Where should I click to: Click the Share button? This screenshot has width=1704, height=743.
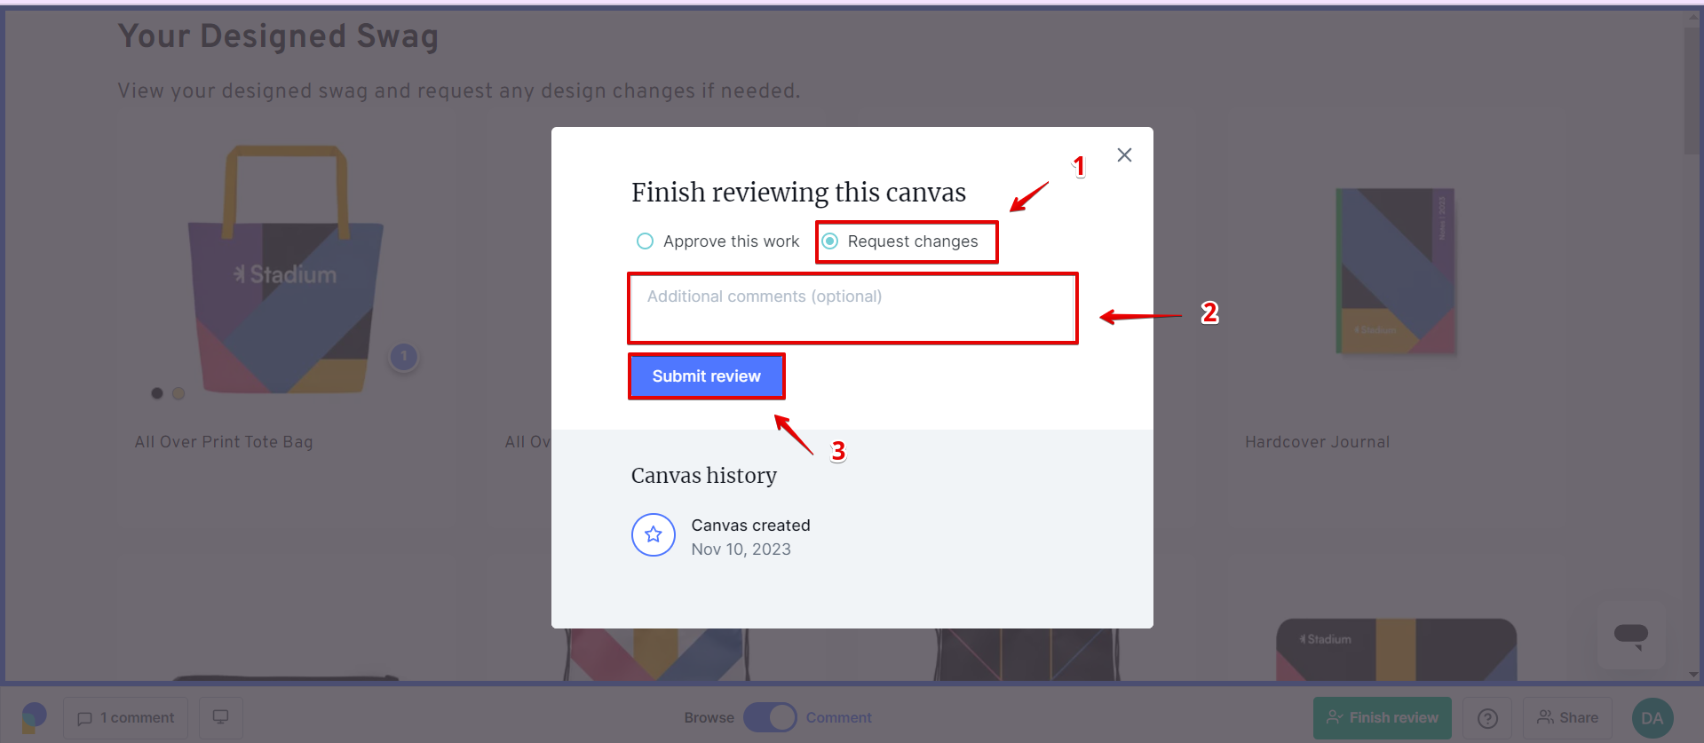pos(1567,718)
